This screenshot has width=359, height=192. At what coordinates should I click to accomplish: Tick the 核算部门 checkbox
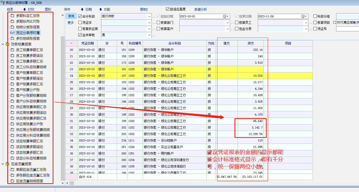coord(158,23)
